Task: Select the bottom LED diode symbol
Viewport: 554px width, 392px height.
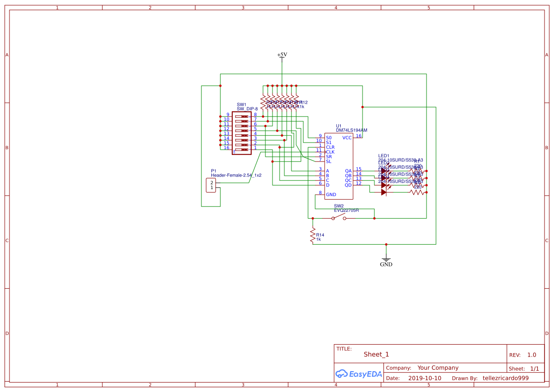Action: [x=384, y=192]
